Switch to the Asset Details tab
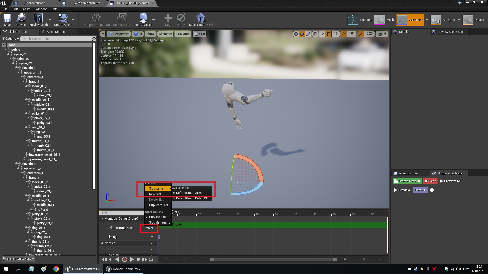The width and height of the screenshot is (488, 274). 55,32
